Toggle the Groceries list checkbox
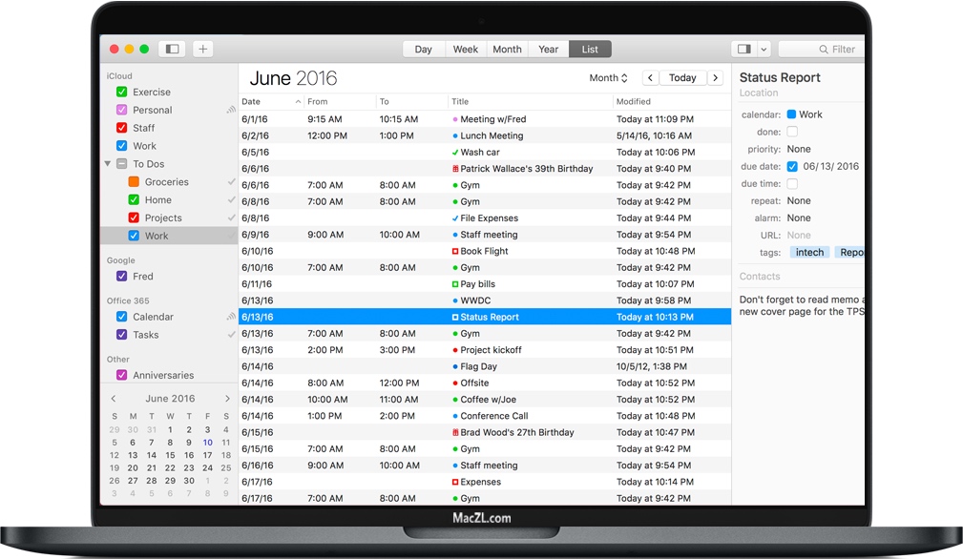The width and height of the screenshot is (963, 559). point(134,181)
